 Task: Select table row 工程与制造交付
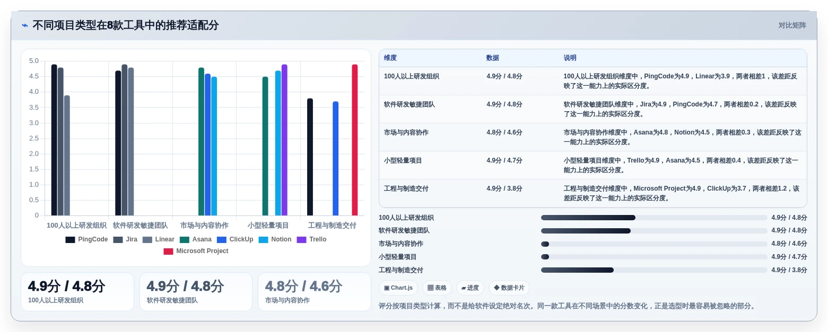tap(593, 193)
